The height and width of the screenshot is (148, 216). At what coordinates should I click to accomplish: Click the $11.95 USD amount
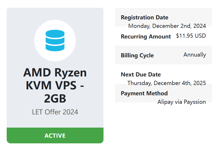pos(191,36)
